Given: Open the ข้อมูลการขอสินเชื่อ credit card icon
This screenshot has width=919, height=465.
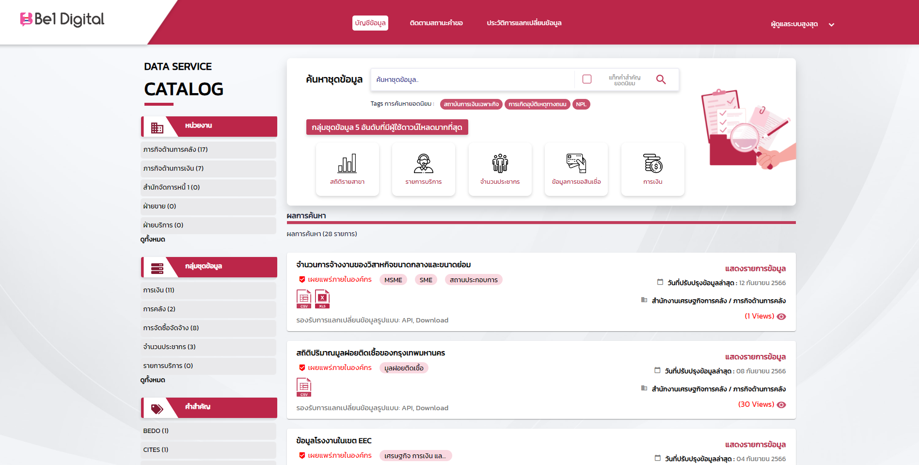Looking at the screenshot, I should (576, 163).
